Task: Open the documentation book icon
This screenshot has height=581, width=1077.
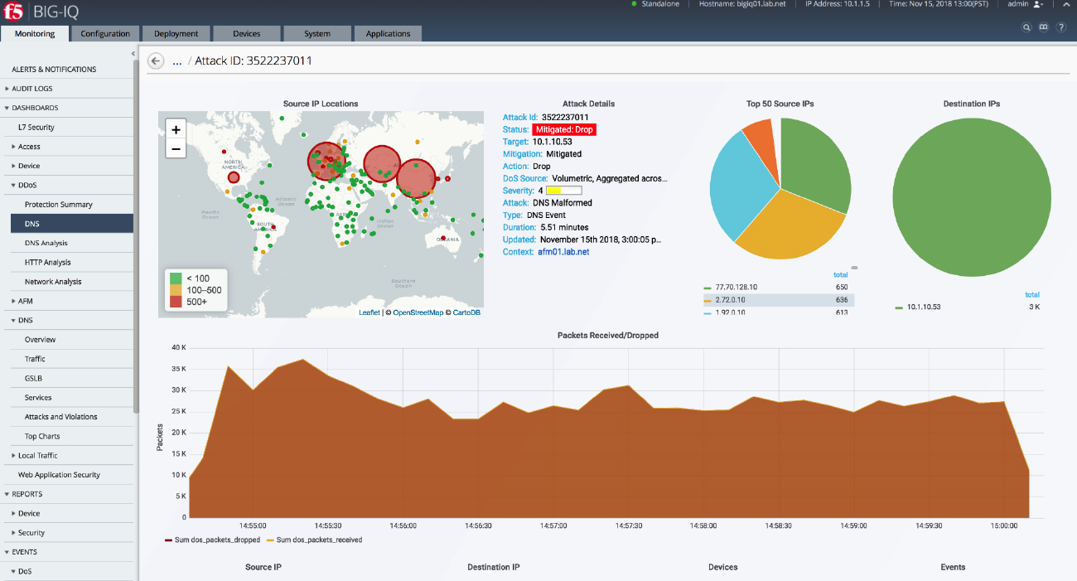Action: (x=1043, y=27)
